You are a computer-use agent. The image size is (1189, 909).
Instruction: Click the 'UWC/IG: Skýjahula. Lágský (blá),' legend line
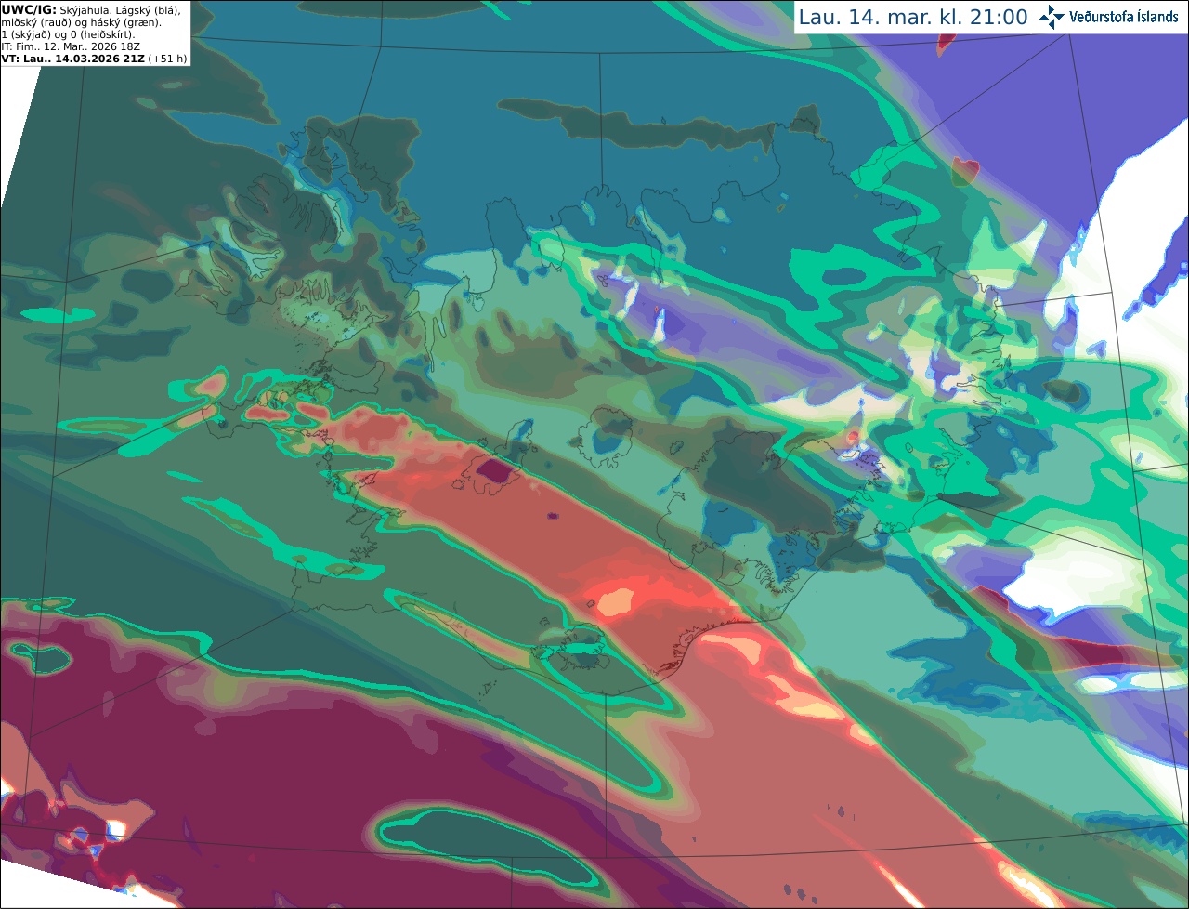[x=91, y=10]
